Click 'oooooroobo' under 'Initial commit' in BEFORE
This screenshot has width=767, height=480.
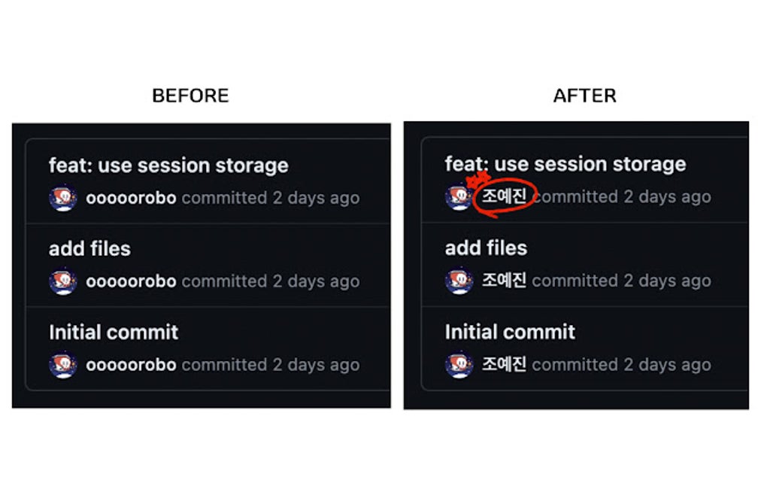tap(132, 365)
